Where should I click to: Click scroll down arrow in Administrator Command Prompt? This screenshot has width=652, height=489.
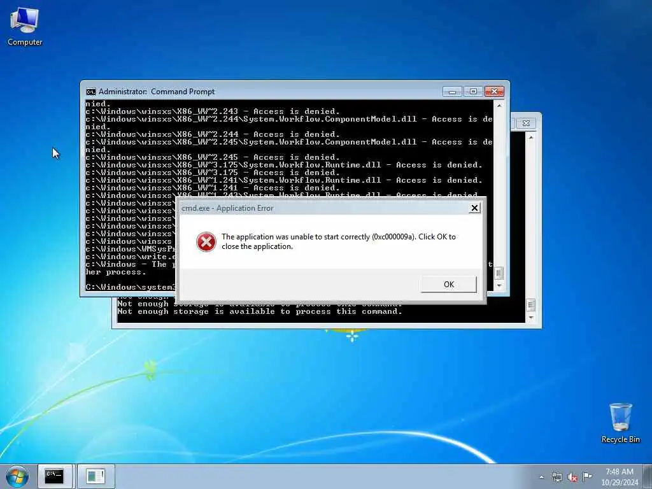pyautogui.click(x=499, y=286)
